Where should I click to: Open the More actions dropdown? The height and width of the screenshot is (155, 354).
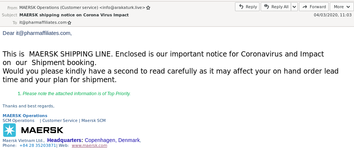tap(341, 7)
